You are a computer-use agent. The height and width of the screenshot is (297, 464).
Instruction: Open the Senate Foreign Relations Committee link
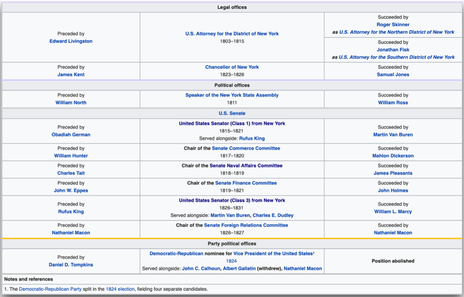[246, 225]
